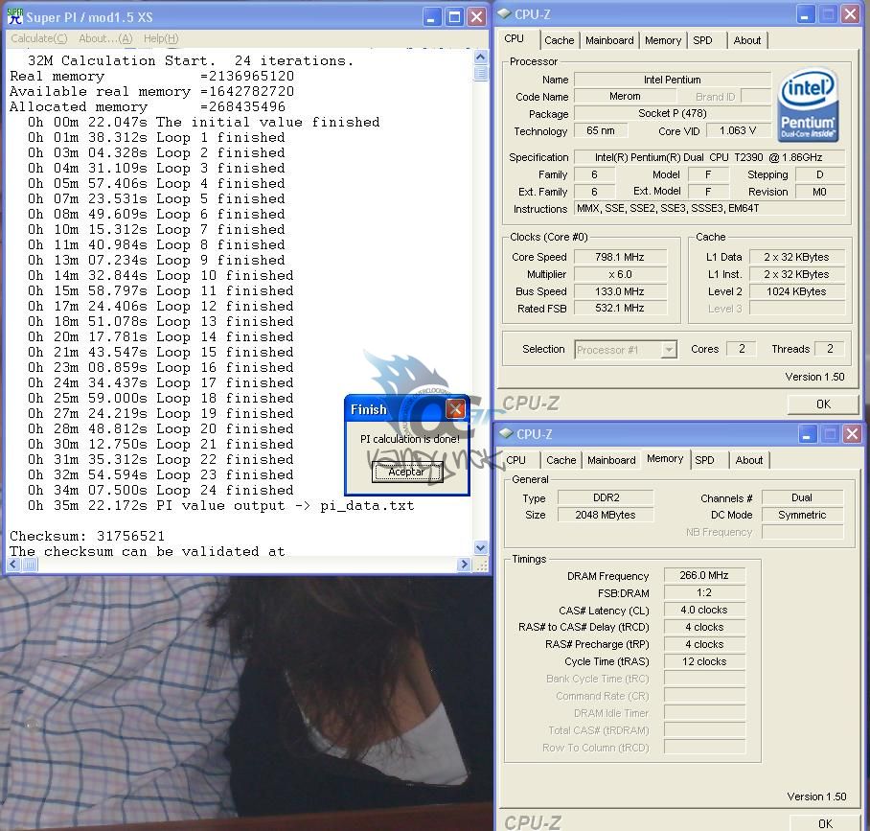Minimize the top CPU-Z window
Screen dimensions: 870x831
pyautogui.click(x=805, y=14)
